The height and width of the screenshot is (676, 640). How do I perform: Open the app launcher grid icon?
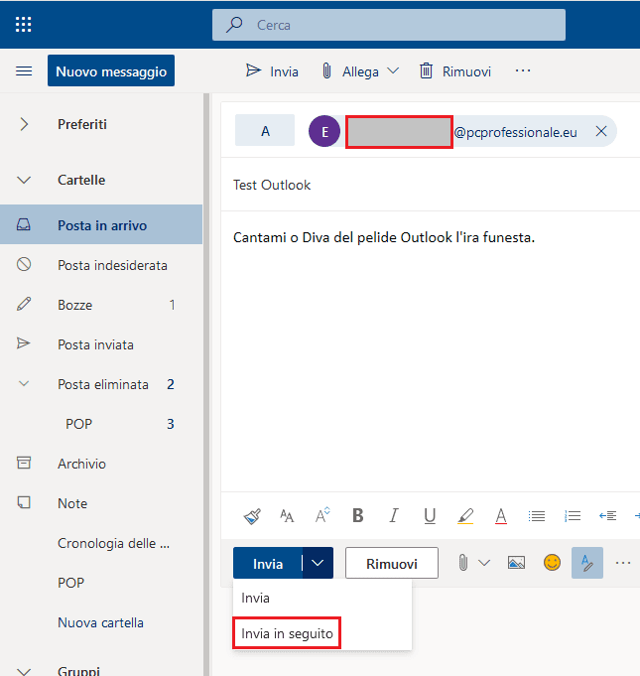(24, 24)
